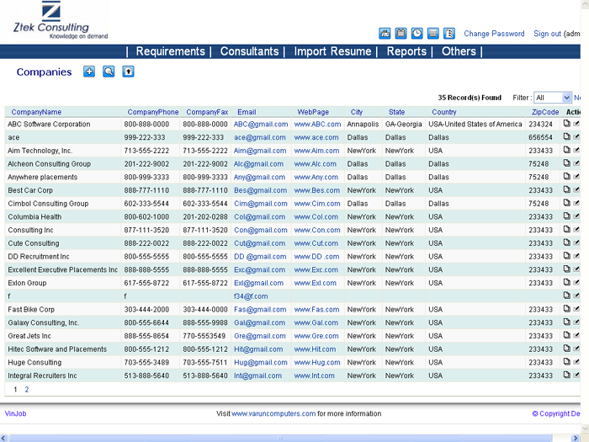The height and width of the screenshot is (442, 589).
Task: Sort table by CompanyFax column header
Action: coord(207,112)
